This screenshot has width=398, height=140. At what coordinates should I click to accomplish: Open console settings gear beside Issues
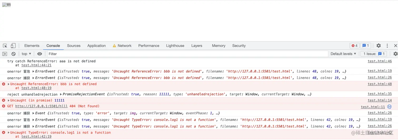point(395,54)
